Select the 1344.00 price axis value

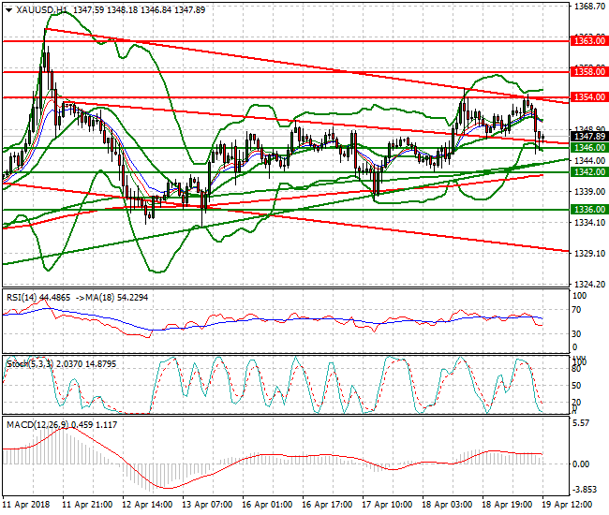[x=589, y=161]
